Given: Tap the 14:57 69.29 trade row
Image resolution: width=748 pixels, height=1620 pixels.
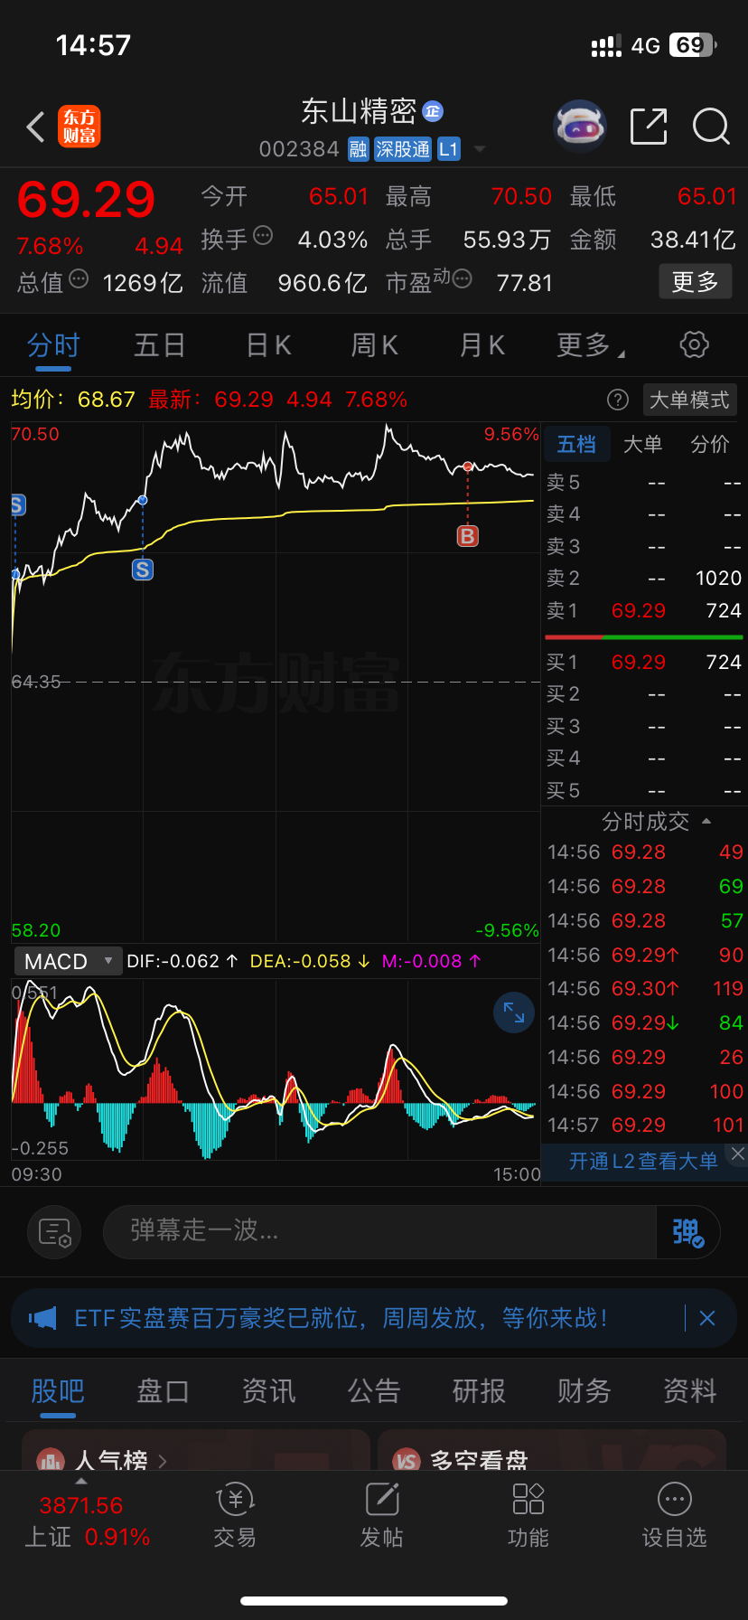Looking at the screenshot, I should pos(645,1126).
